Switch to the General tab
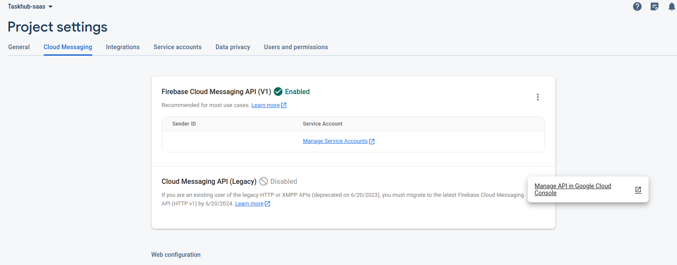The height and width of the screenshot is (265, 677). (19, 47)
